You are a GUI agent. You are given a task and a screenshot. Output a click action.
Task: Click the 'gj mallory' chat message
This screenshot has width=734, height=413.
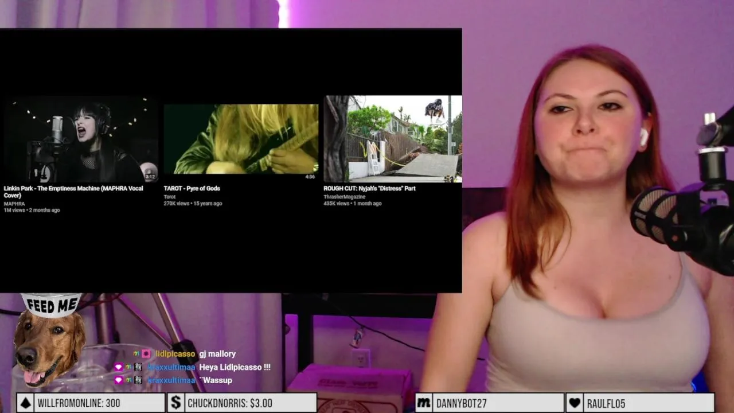click(x=217, y=354)
